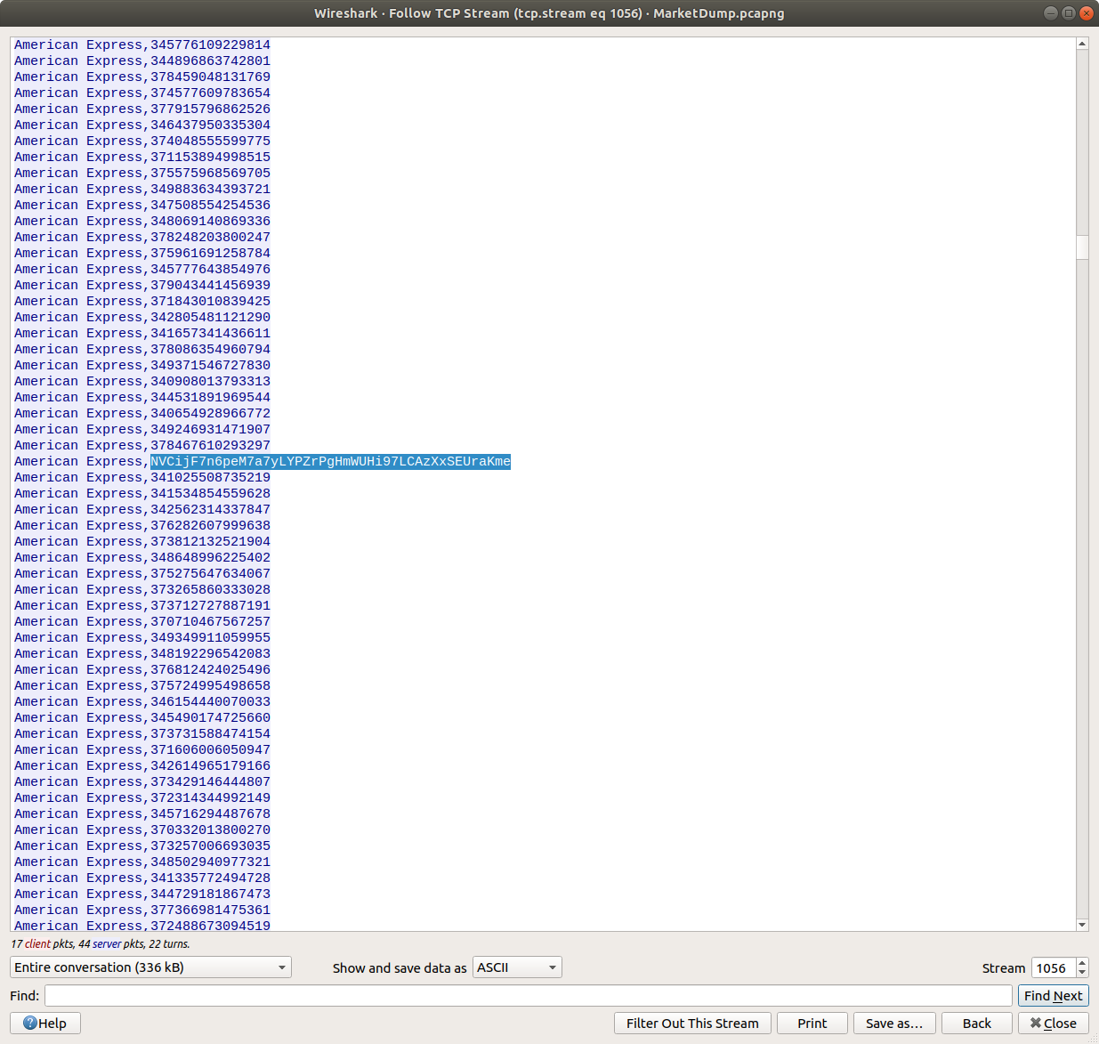Click the scrollbar up arrow
This screenshot has width=1099, height=1044.
click(1082, 44)
